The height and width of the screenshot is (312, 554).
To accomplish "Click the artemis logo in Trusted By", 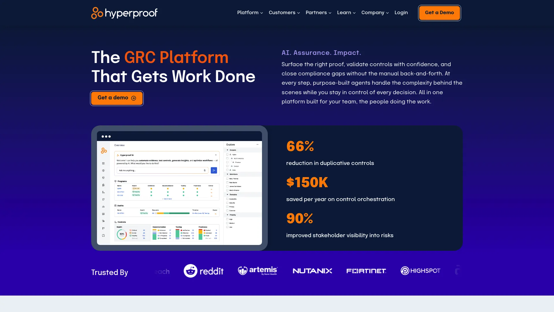I will [258, 271].
